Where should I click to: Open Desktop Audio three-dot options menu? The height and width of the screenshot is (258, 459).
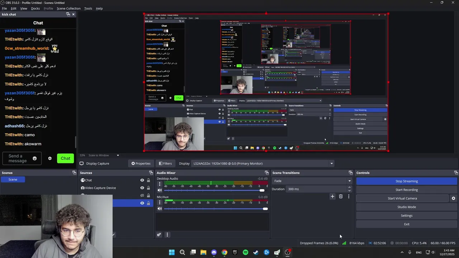pyautogui.click(x=160, y=184)
